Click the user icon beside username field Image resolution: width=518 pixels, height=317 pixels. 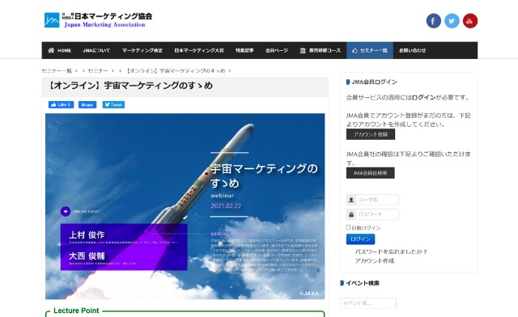tap(351, 200)
